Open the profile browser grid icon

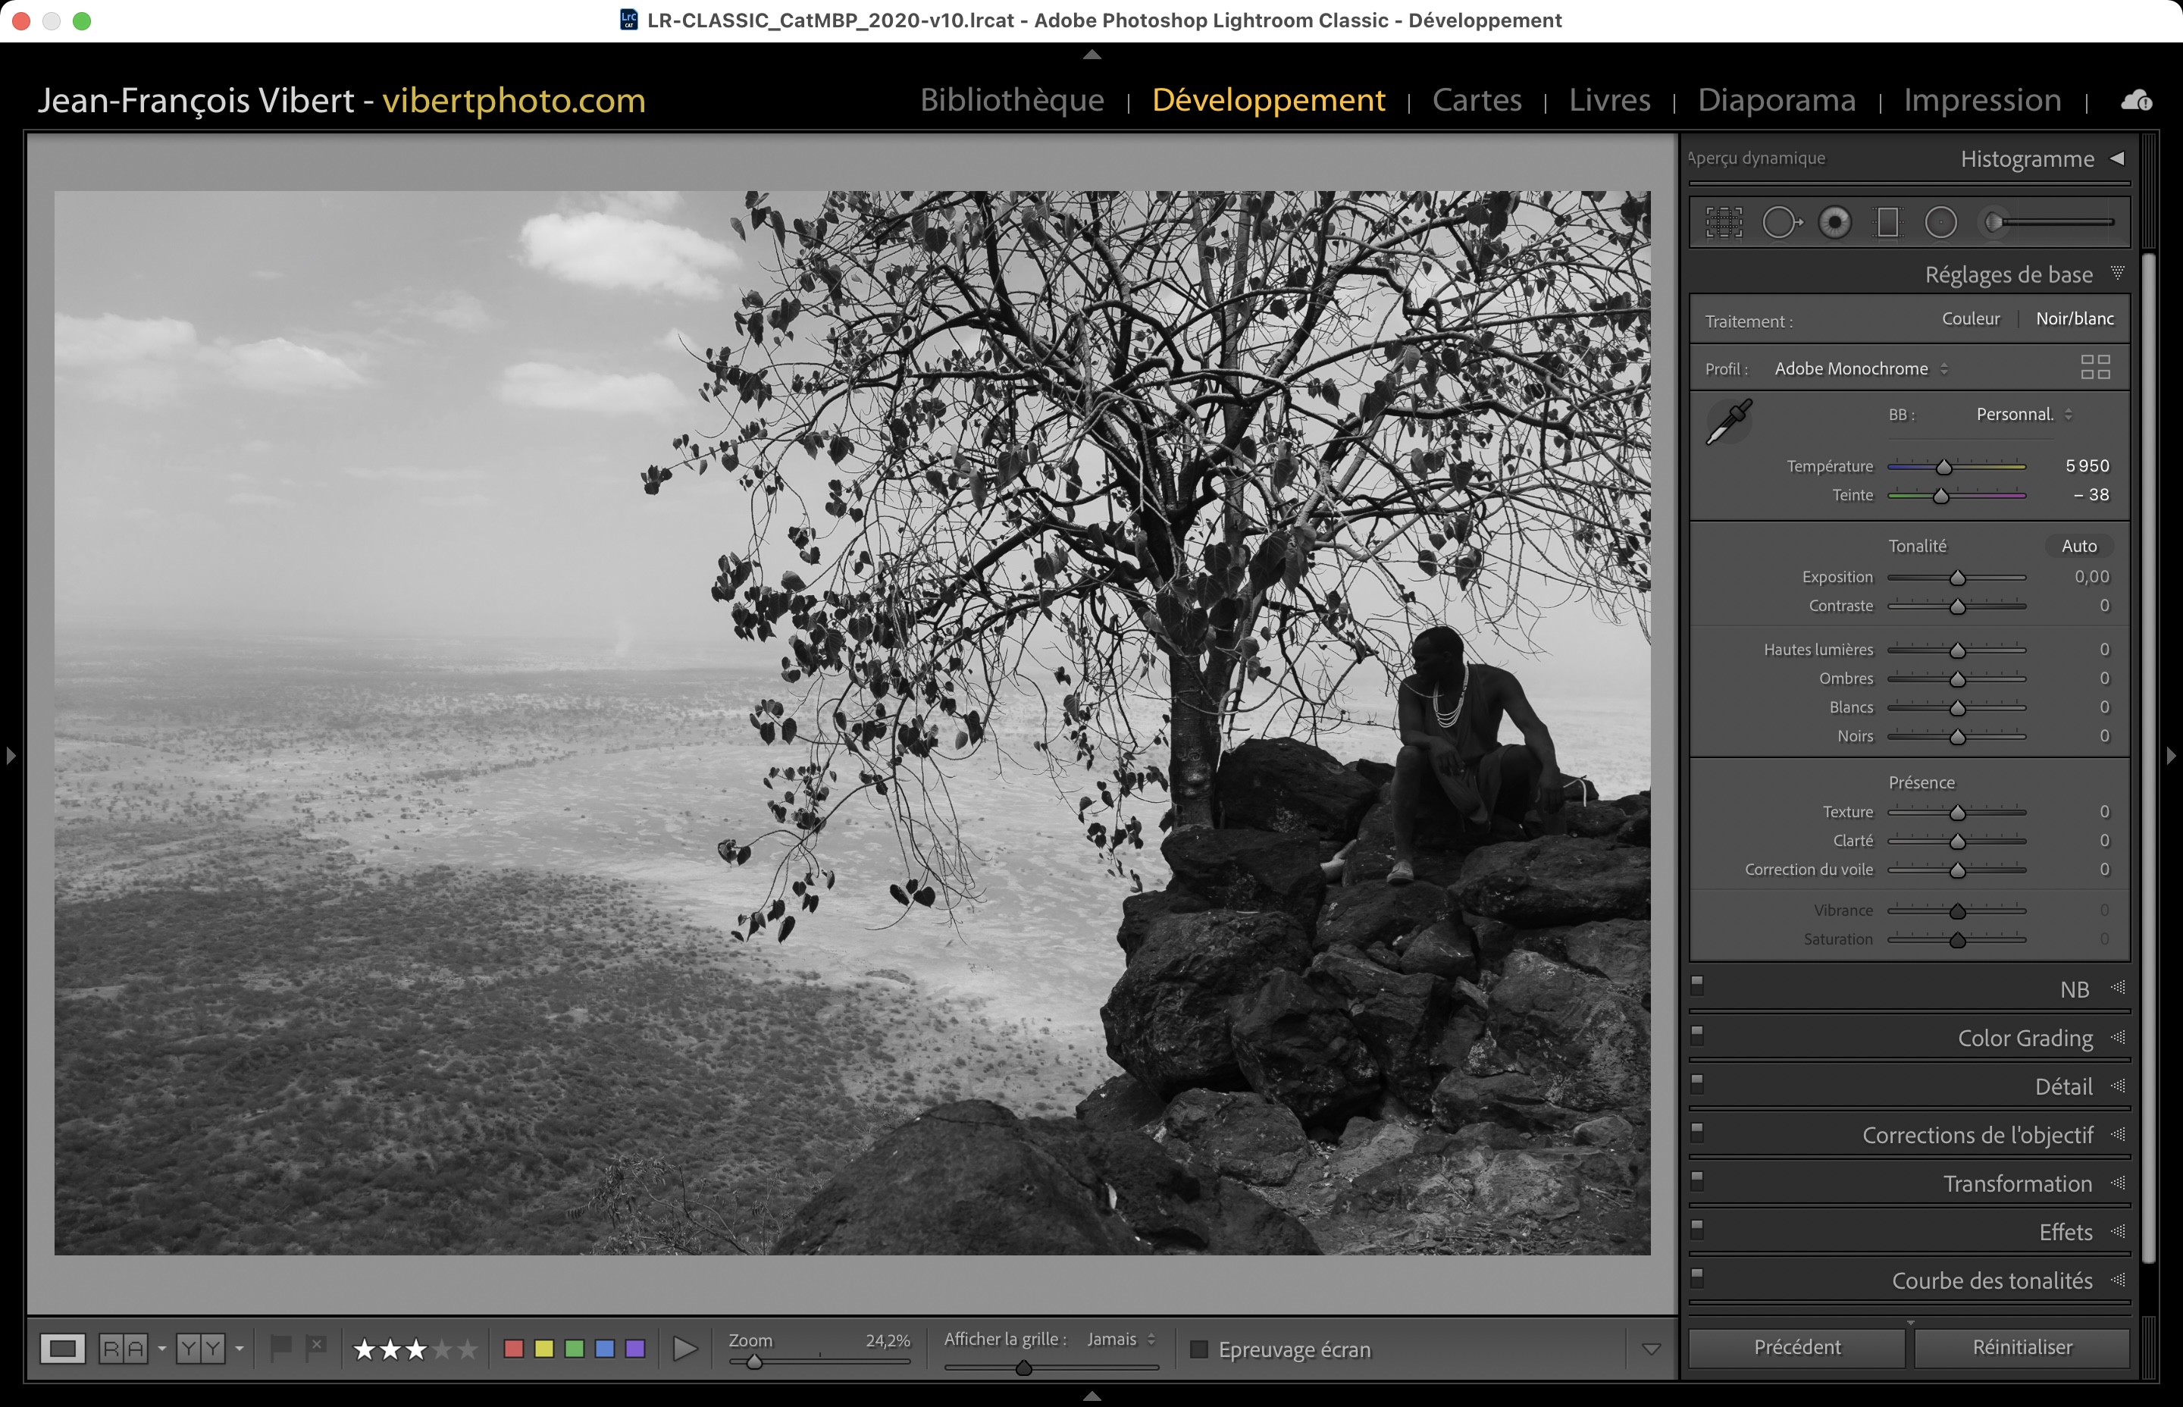click(2094, 367)
